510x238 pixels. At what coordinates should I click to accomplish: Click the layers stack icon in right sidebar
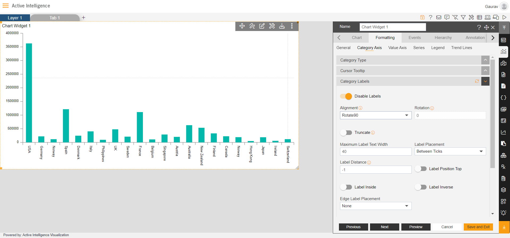504,190
